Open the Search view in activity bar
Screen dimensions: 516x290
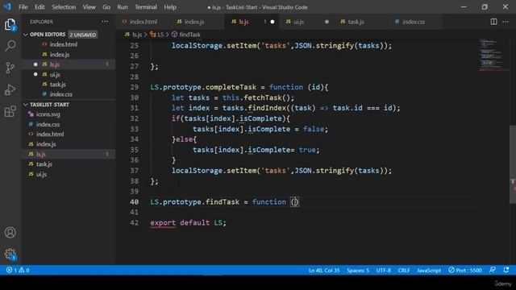[10, 46]
